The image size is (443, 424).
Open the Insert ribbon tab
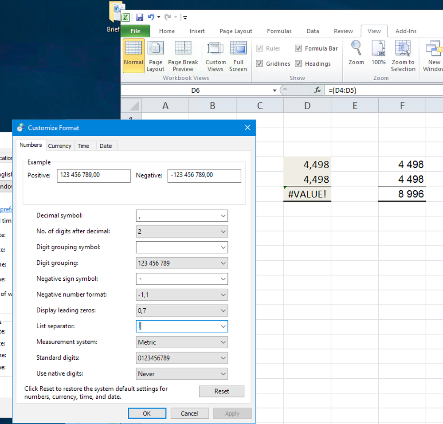click(x=197, y=31)
